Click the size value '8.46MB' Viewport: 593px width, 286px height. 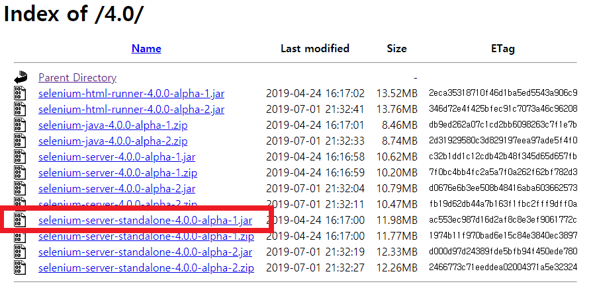[x=400, y=125]
